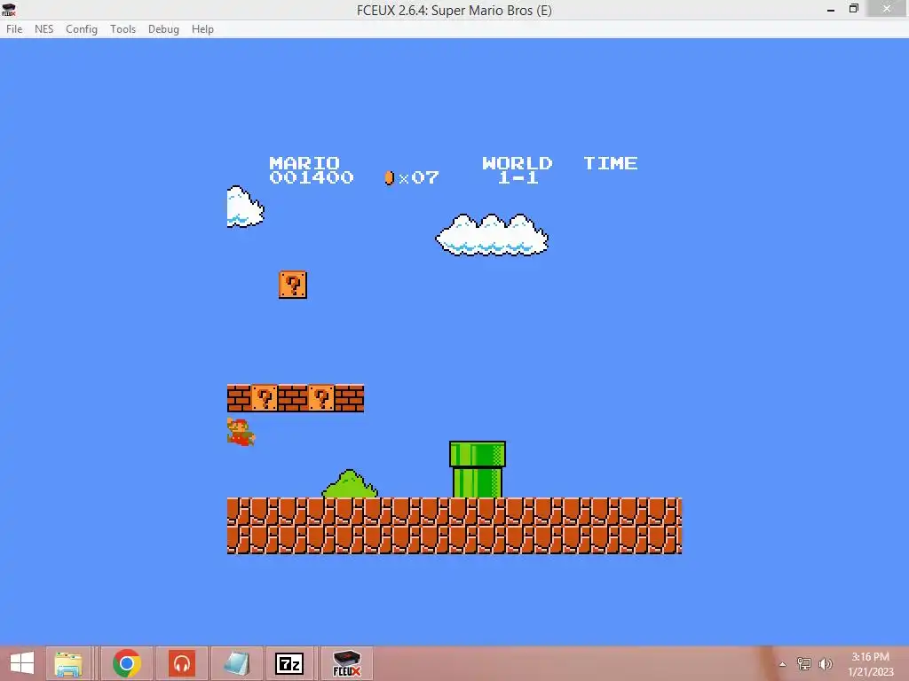Image resolution: width=909 pixels, height=681 pixels.
Task: Click the lone floating question block
Action: 293,285
